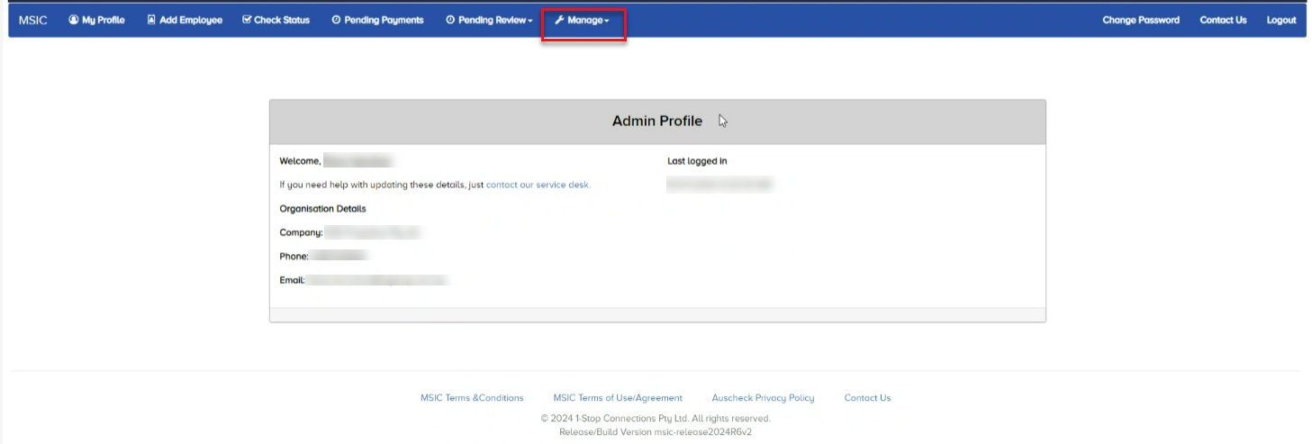
Task: Log out using the Logout link
Action: [1280, 20]
